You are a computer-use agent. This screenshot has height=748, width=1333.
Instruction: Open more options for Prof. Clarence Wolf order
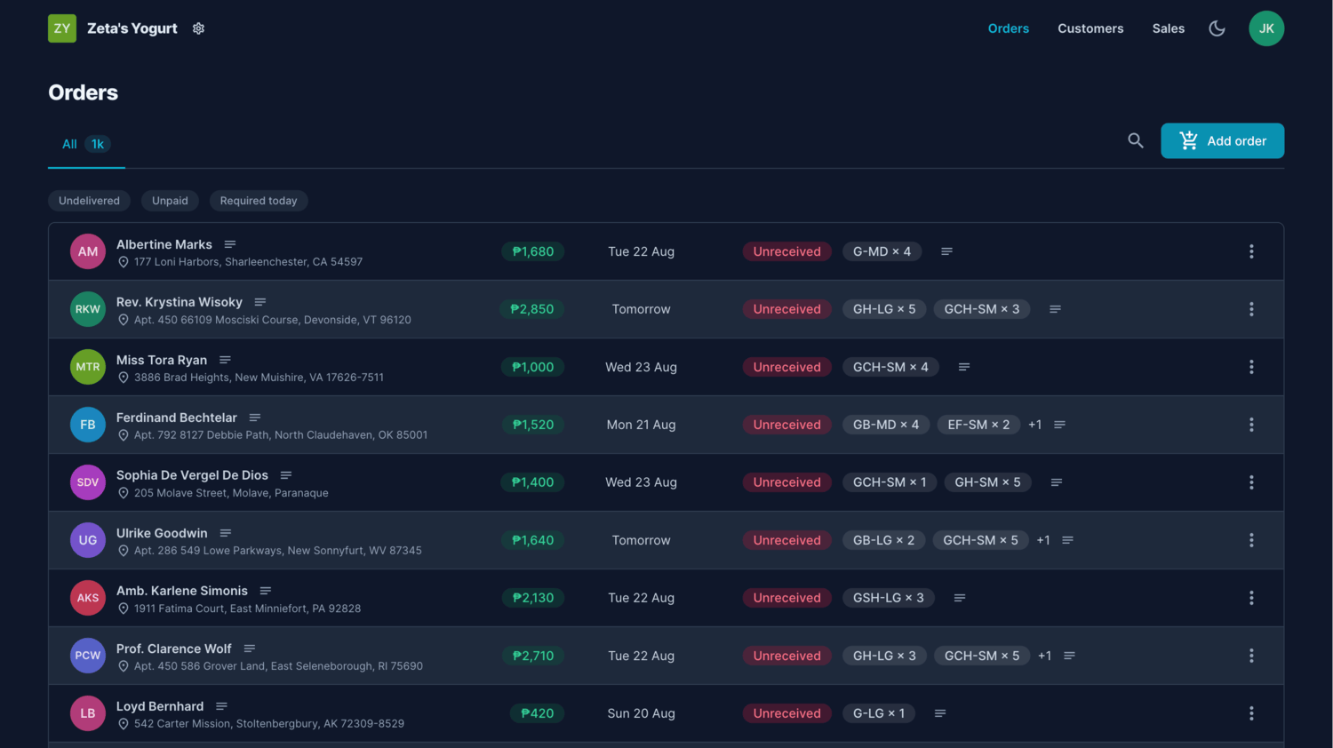pyautogui.click(x=1251, y=656)
